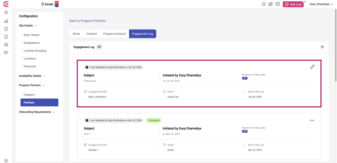Add new engagement log with plus icon
The image size is (337, 163).
322,47
